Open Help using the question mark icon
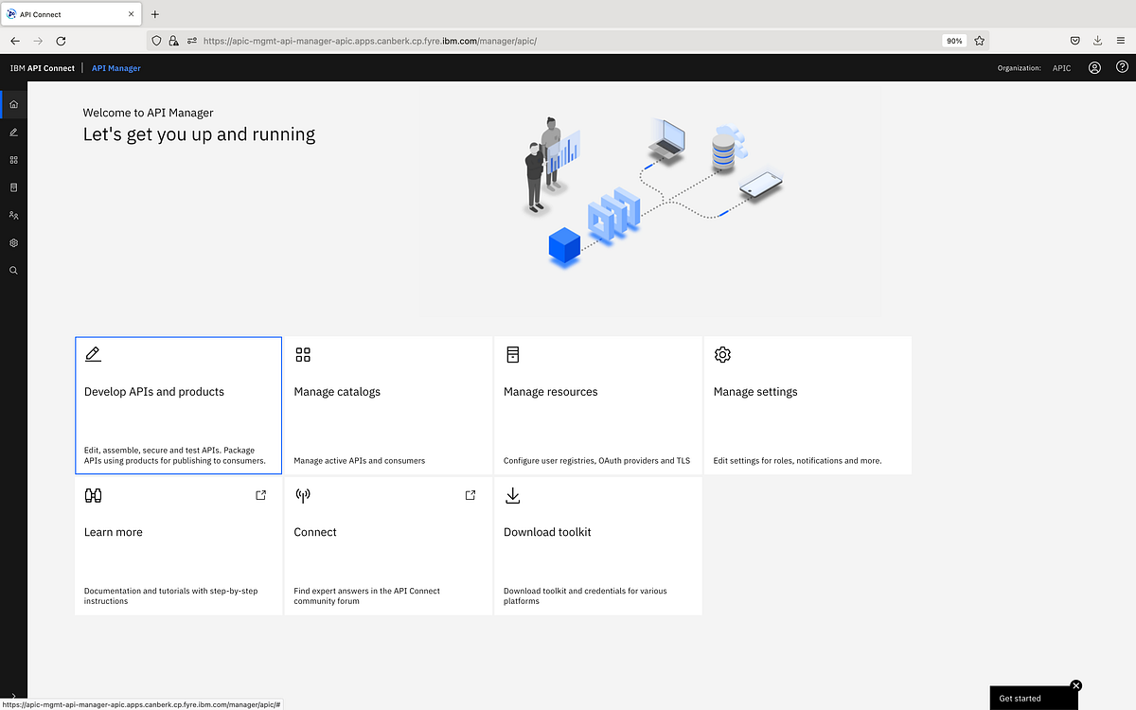This screenshot has height=710, width=1136. coord(1122,67)
